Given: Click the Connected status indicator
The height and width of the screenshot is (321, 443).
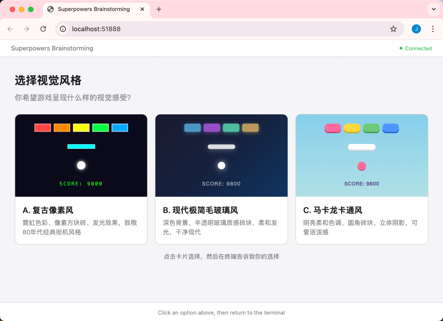Looking at the screenshot, I should 416,48.
